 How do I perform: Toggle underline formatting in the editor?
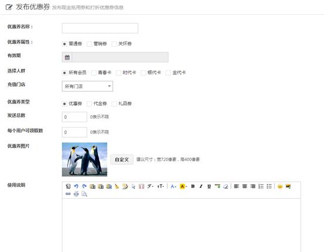click(209, 186)
